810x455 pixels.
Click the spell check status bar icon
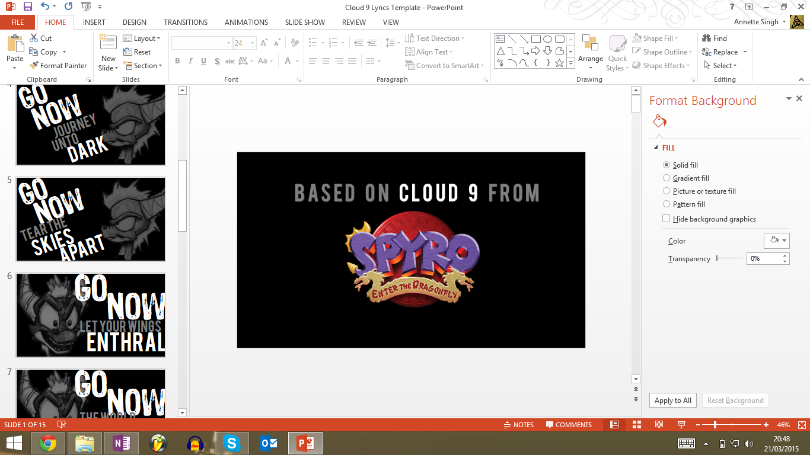(x=61, y=425)
